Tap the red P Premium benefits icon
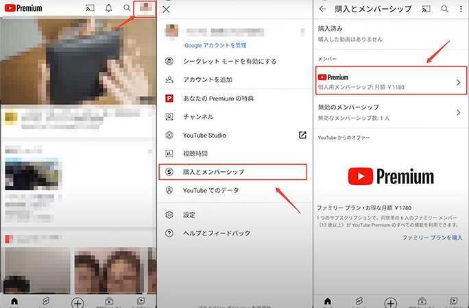The image size is (469, 308). point(169,98)
